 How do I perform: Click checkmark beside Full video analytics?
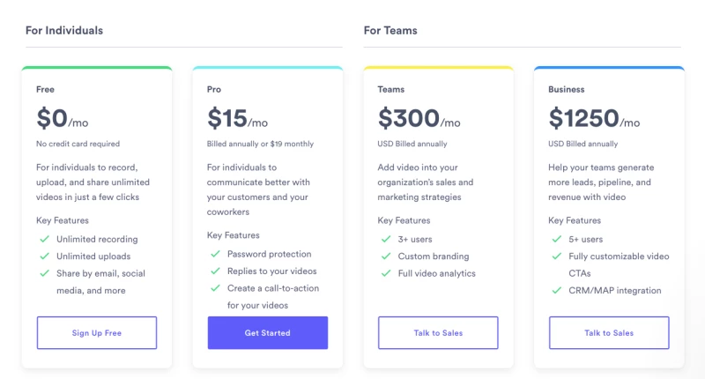pos(386,273)
